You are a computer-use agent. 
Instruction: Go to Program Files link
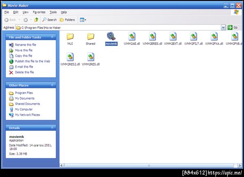click(24, 93)
